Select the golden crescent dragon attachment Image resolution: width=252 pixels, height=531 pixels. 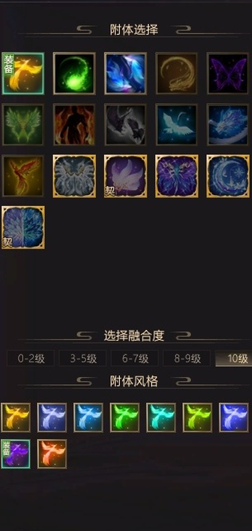[177, 73]
